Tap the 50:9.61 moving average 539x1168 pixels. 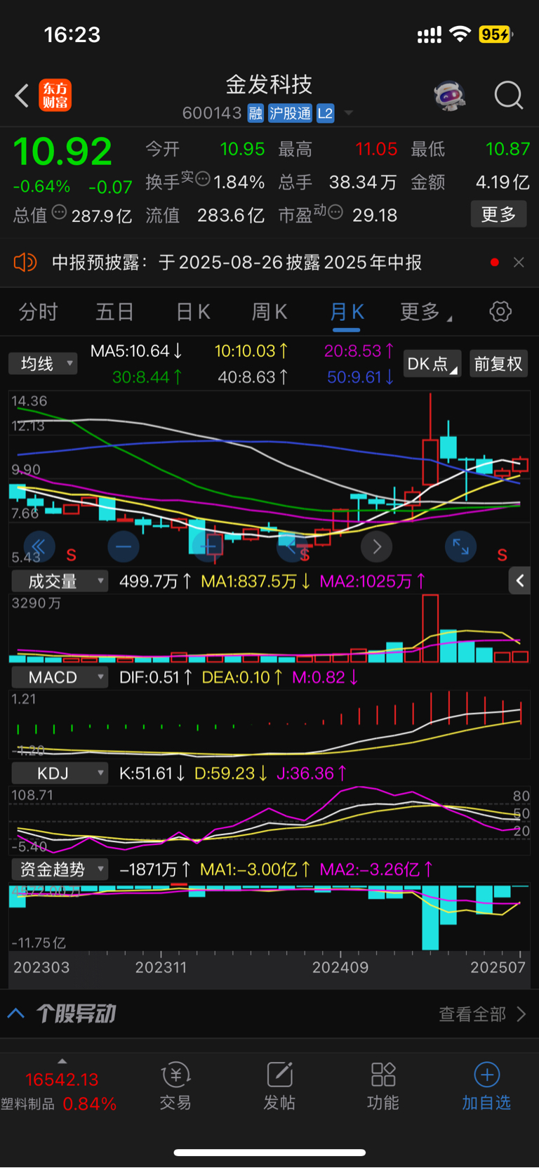(x=361, y=377)
